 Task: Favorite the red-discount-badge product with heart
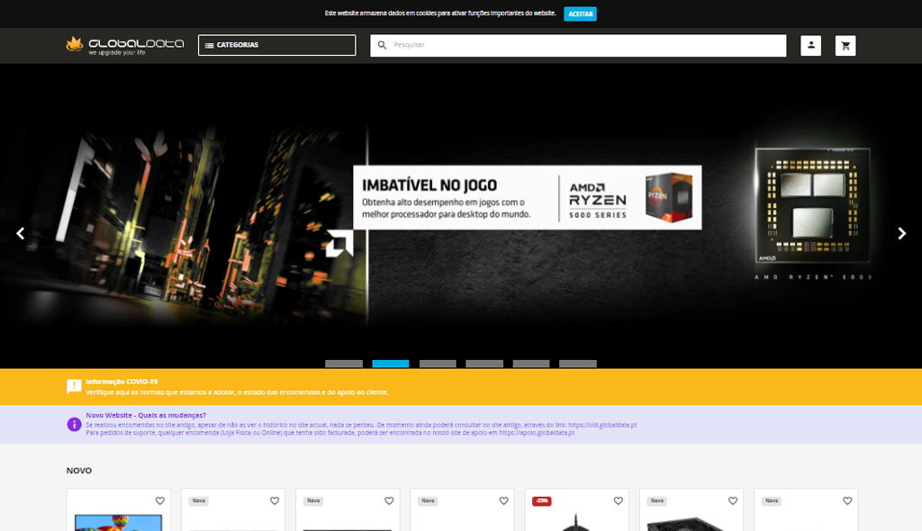(x=618, y=501)
